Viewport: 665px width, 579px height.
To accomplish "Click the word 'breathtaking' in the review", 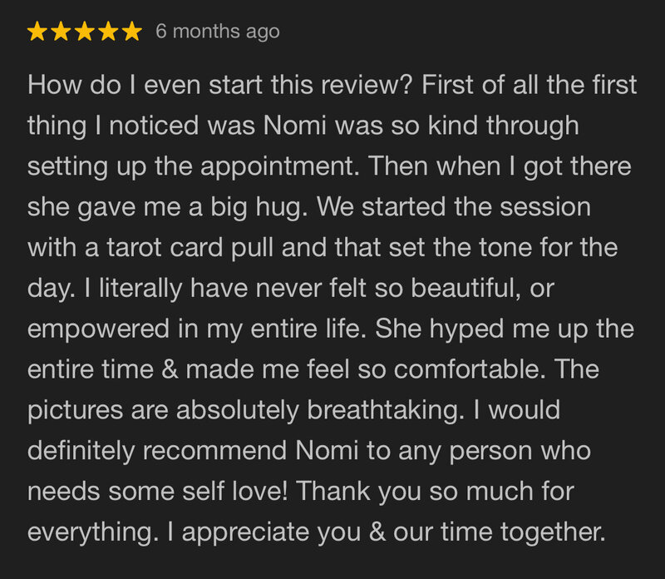I will tap(382, 410).
